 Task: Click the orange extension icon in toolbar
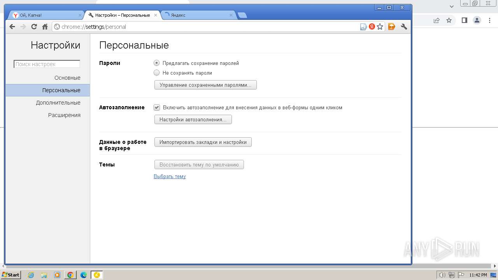pos(392,26)
